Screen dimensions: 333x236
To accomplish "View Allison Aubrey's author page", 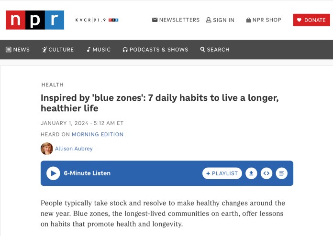I will tap(74, 149).
